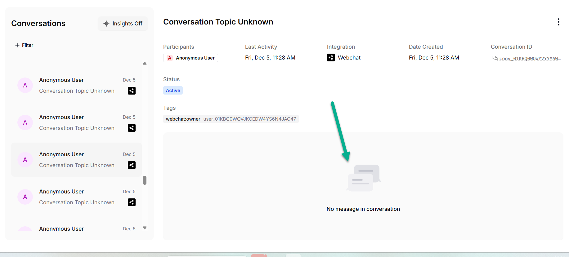
Task: Click the Active status badge
Action: coord(173,91)
